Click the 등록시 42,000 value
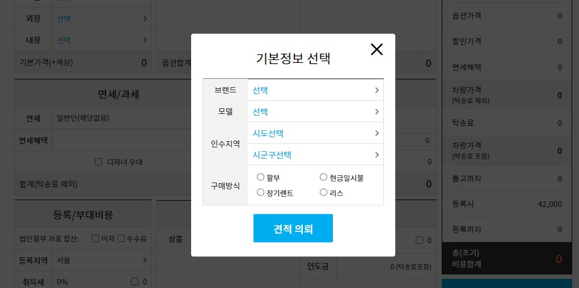Viewport: 579px width, 288px height. [x=550, y=204]
